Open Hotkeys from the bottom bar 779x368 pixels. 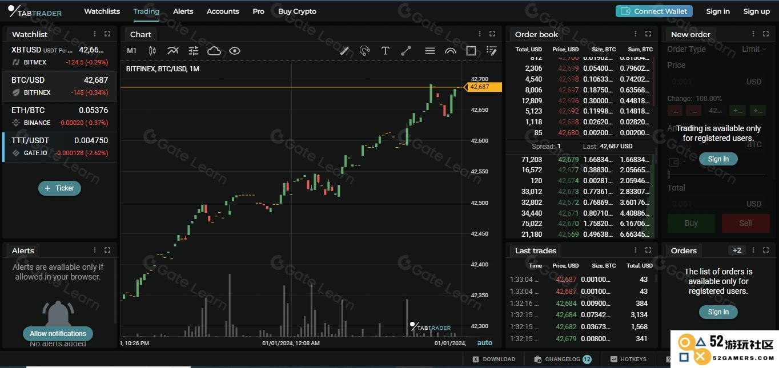pyautogui.click(x=628, y=359)
